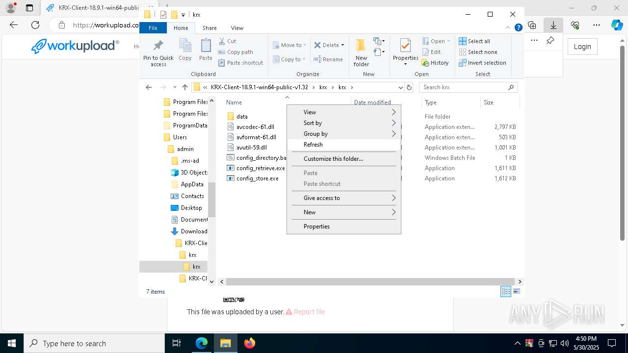The height and width of the screenshot is (353, 628).
Task: Refresh the address bar location
Action: pyautogui.click(x=409, y=87)
